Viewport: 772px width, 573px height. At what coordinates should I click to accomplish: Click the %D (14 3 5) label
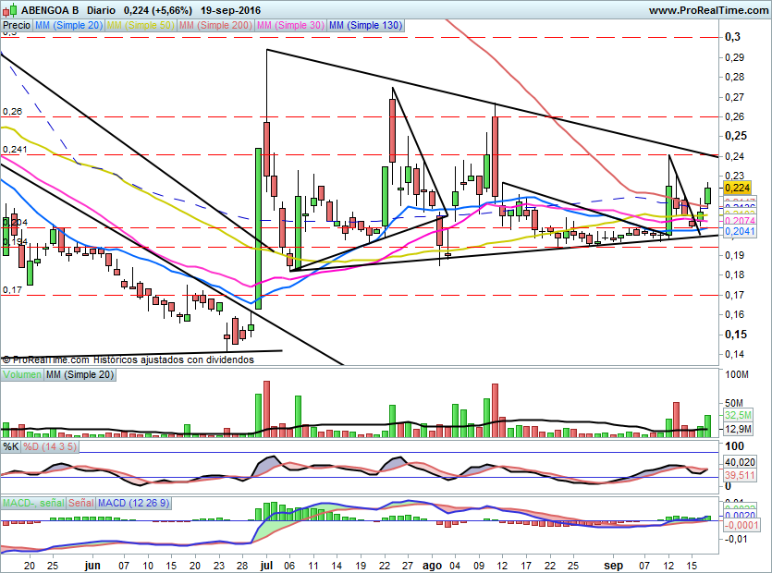point(49,446)
